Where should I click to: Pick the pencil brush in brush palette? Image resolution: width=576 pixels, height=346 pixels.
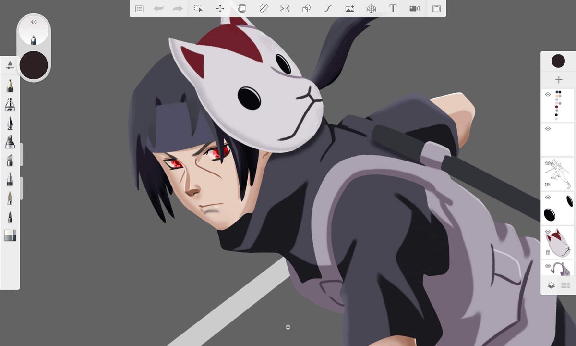(10, 86)
